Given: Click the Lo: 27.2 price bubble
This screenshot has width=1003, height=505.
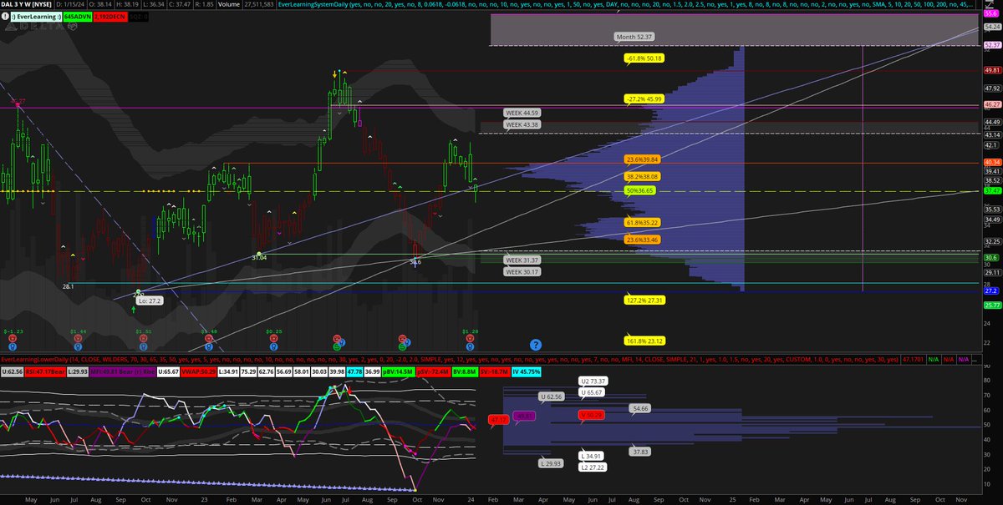Looking at the screenshot, I should tap(149, 299).
